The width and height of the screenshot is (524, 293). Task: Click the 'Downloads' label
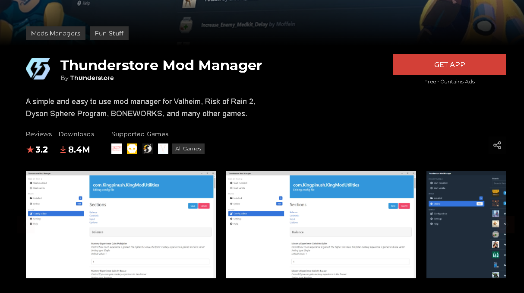pyautogui.click(x=76, y=134)
